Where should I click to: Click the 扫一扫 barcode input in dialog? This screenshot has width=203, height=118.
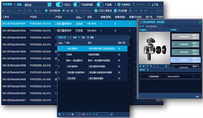(x=154, y=26)
